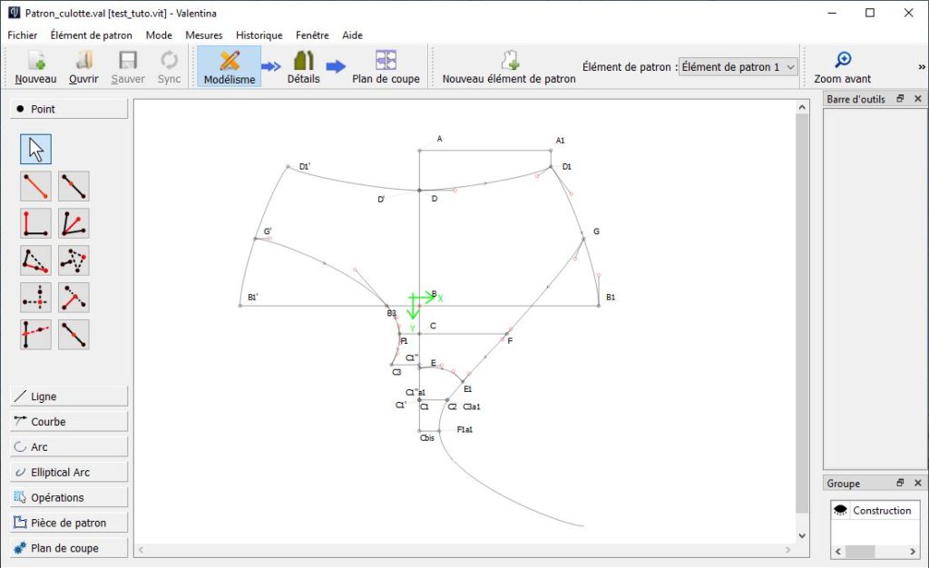Select the triangle tool with dashed lines
This screenshot has height=568, width=929.
pyautogui.click(x=73, y=260)
